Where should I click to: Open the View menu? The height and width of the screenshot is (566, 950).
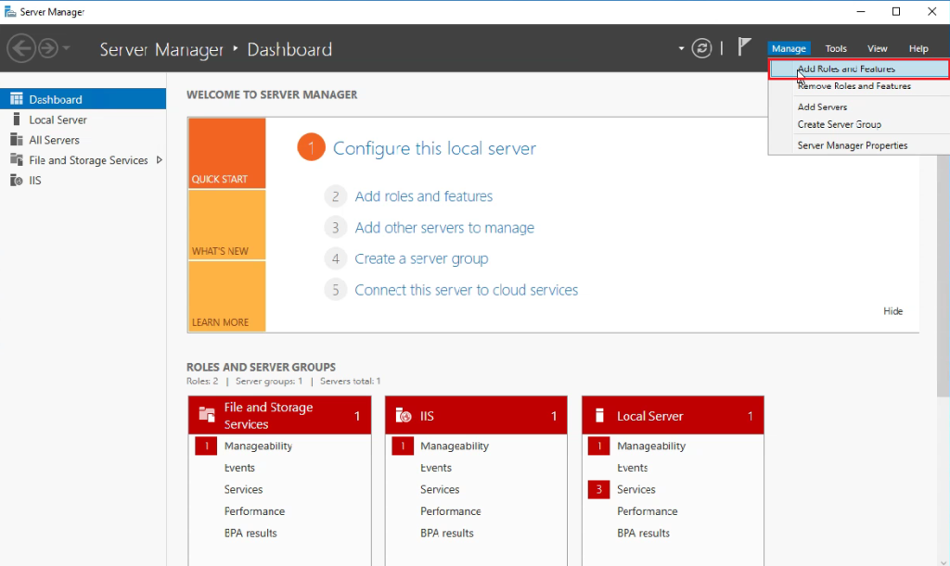(x=877, y=48)
